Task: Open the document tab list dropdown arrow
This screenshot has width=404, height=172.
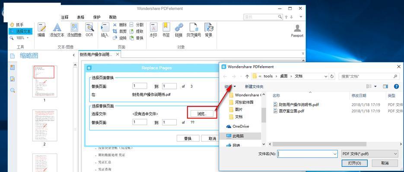Action: pyautogui.click(x=303, y=54)
